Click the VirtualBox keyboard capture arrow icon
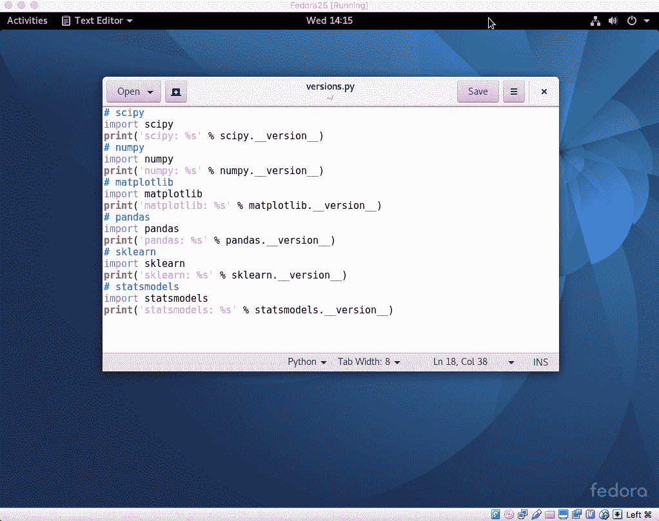Viewport: 659px width, 521px height. [x=617, y=515]
